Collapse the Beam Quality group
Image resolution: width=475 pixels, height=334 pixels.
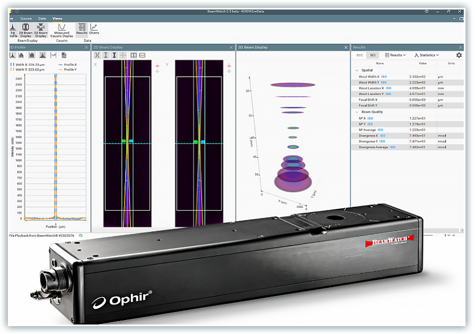[357, 112]
